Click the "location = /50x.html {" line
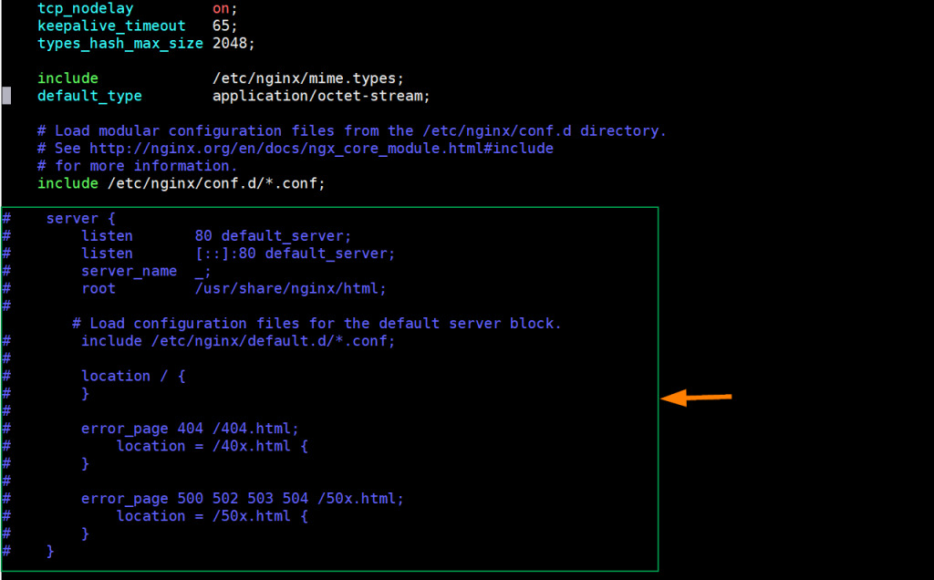 [212, 516]
